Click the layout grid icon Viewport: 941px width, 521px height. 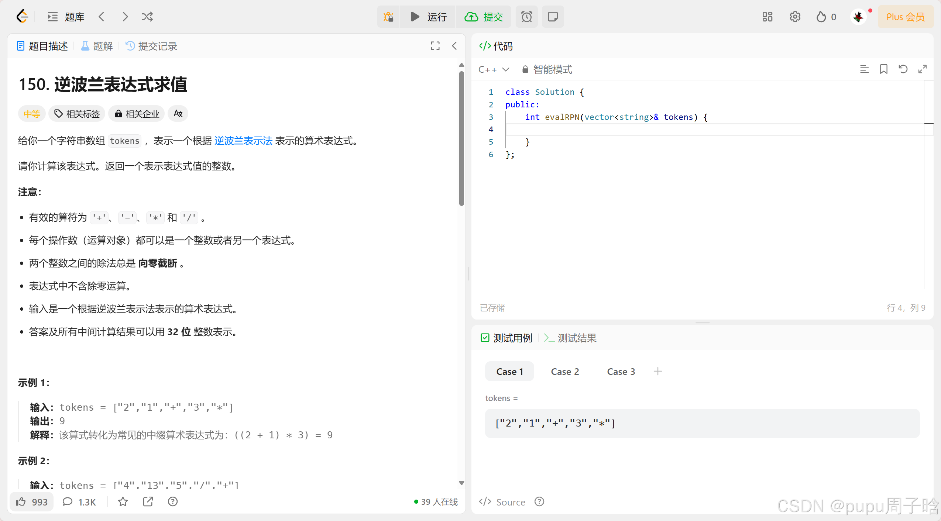[x=767, y=17]
